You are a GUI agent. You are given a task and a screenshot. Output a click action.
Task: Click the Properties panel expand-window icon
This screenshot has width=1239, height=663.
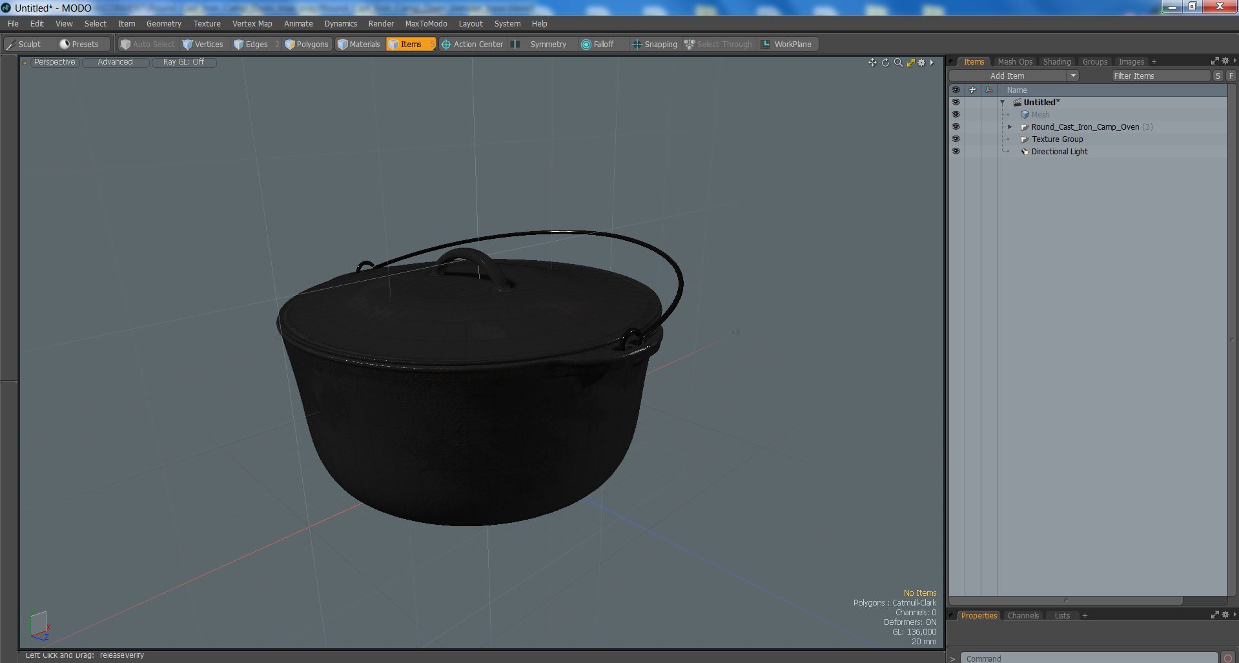1214,615
